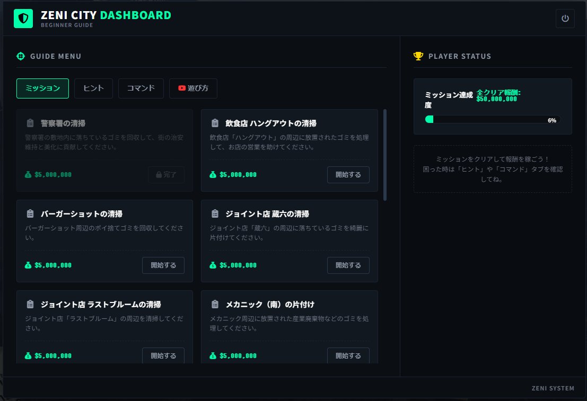The width and height of the screenshot is (587, 401).
Task: Click the GUIDE MENU heading
Action: click(x=55, y=56)
